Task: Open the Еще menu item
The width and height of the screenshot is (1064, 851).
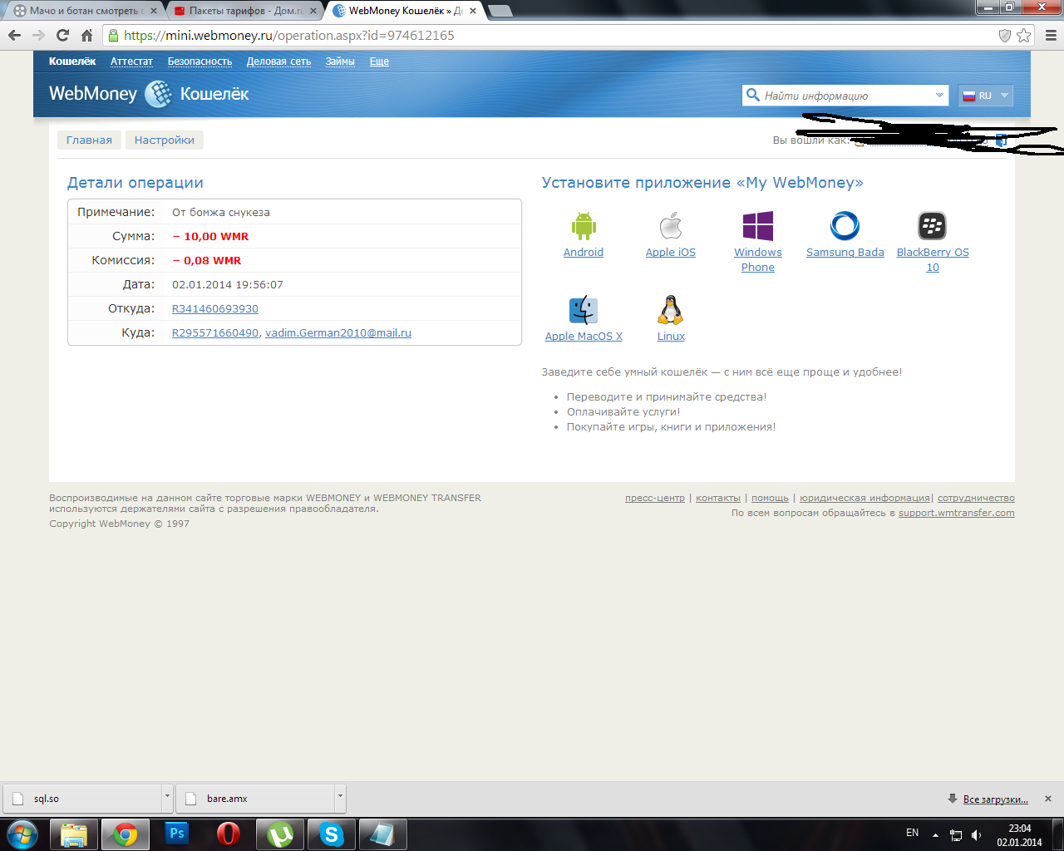Action: tap(379, 61)
